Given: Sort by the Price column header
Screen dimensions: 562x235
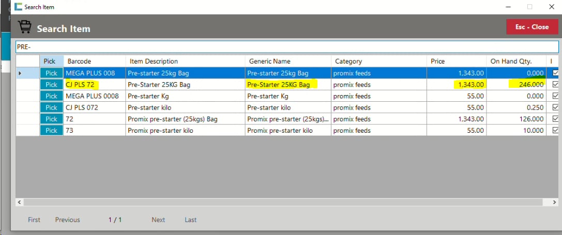Looking at the screenshot, I should 437,61.
